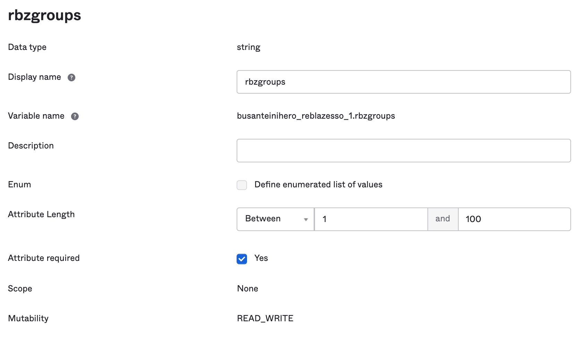
Task: Click the Scope value None
Action: (x=247, y=289)
